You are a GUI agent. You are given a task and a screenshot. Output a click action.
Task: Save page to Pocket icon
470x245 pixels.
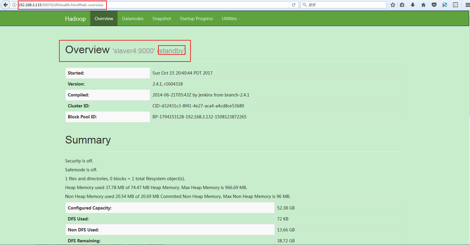click(x=434, y=5)
